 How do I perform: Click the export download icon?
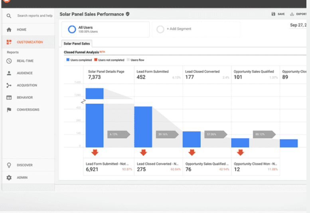pyautogui.click(x=292, y=14)
